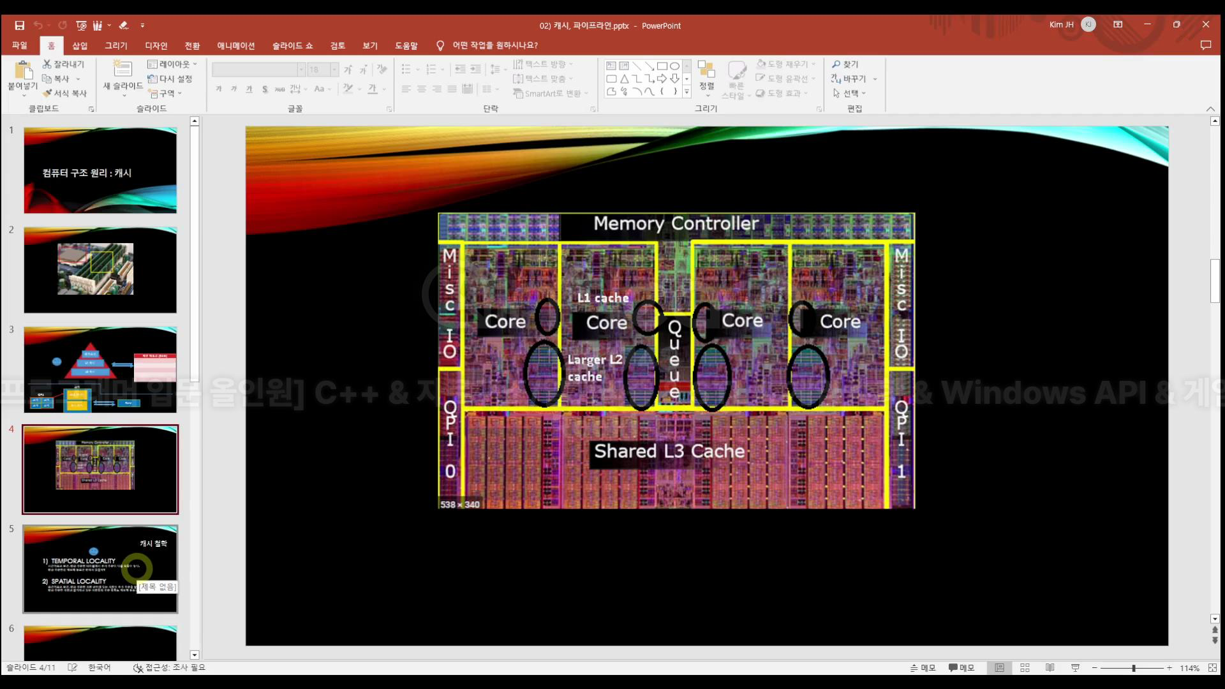Switch to Slide Sorter view icon
The width and height of the screenshot is (1225, 689).
pos(1025,667)
